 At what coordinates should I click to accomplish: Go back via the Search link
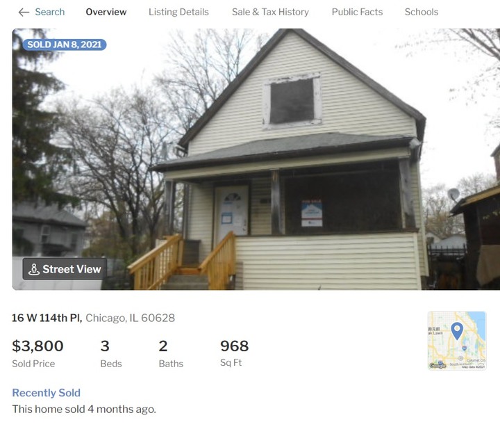(50, 12)
